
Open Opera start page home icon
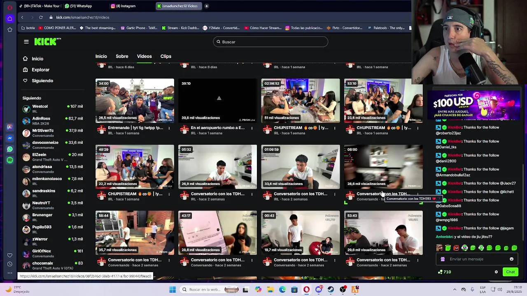click(x=9, y=18)
